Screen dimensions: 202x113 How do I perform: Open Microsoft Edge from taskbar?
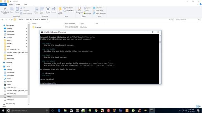59,110
